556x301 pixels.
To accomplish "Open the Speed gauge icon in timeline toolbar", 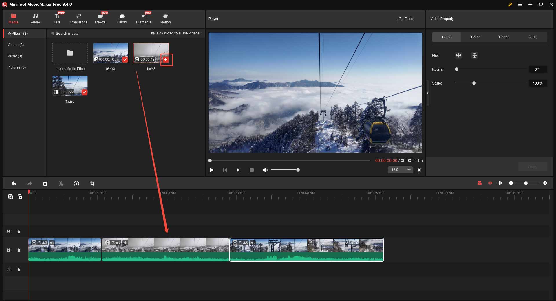I will [76, 183].
